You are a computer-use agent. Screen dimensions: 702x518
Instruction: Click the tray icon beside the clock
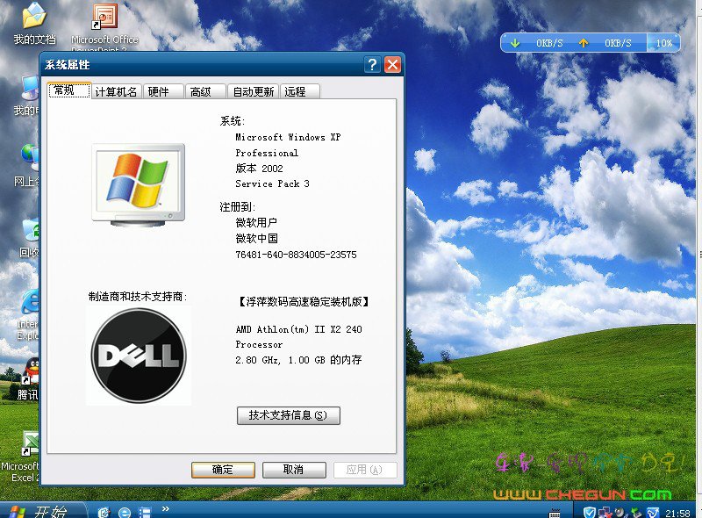[x=653, y=512]
